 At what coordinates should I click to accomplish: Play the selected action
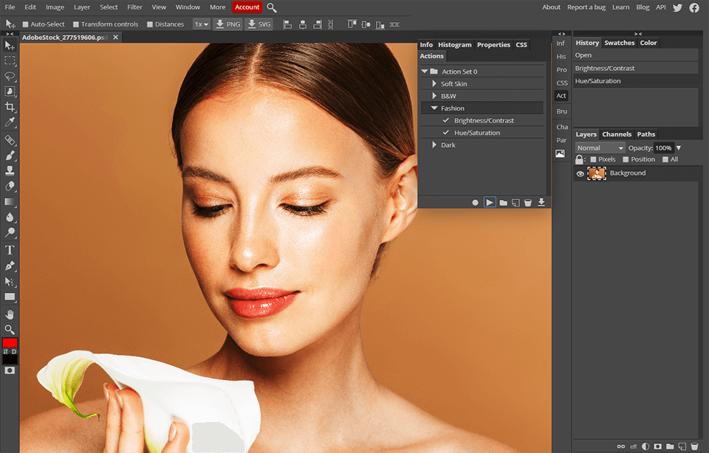pos(490,202)
